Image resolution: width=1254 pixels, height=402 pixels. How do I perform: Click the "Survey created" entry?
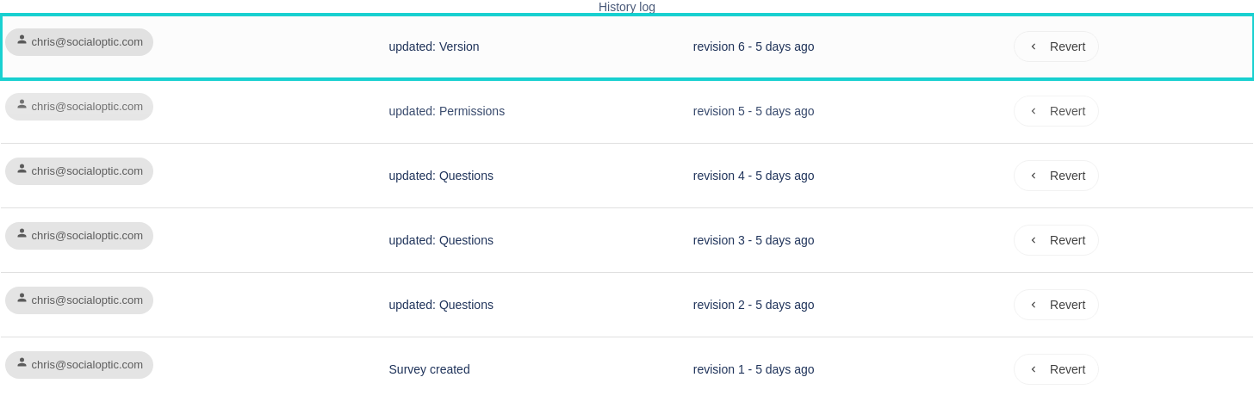[430, 369]
